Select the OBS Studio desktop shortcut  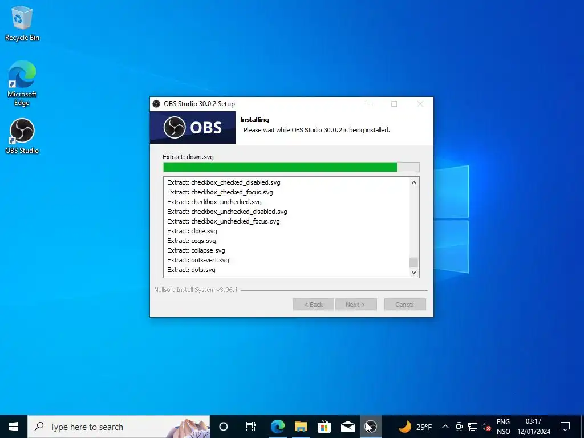(22, 136)
